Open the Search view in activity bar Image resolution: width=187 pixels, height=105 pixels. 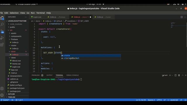2,24
